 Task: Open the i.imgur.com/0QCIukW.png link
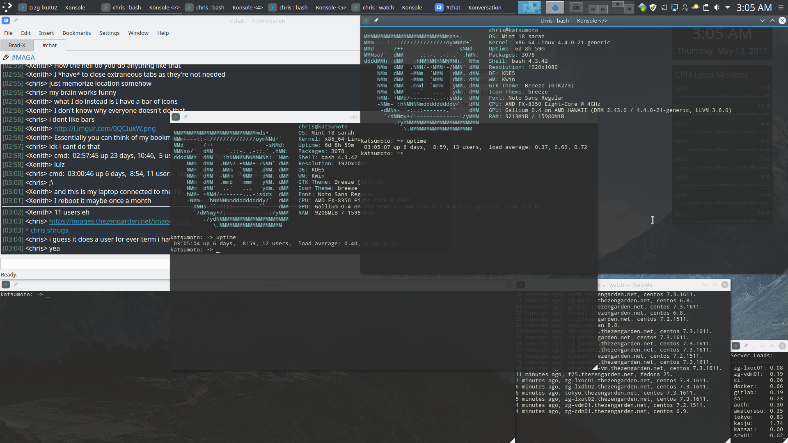coord(105,128)
